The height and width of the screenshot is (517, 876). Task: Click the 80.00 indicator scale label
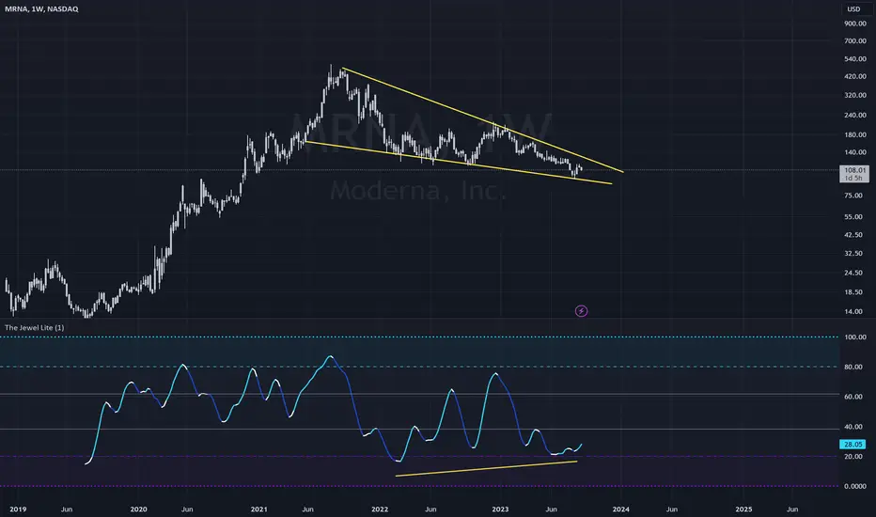[x=855, y=368]
